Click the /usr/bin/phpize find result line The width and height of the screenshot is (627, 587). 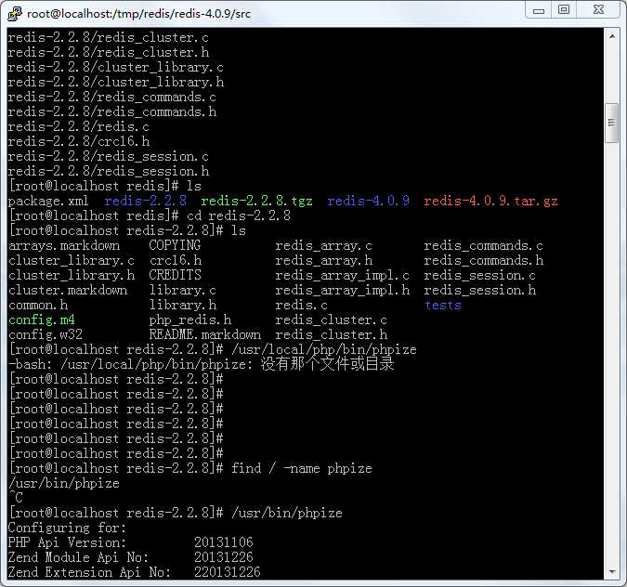point(64,483)
